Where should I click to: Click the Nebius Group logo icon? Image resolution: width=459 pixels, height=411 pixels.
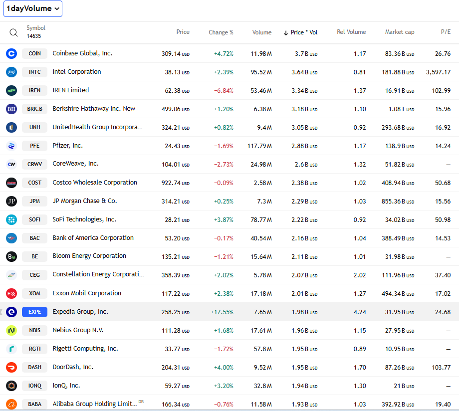click(x=11, y=331)
